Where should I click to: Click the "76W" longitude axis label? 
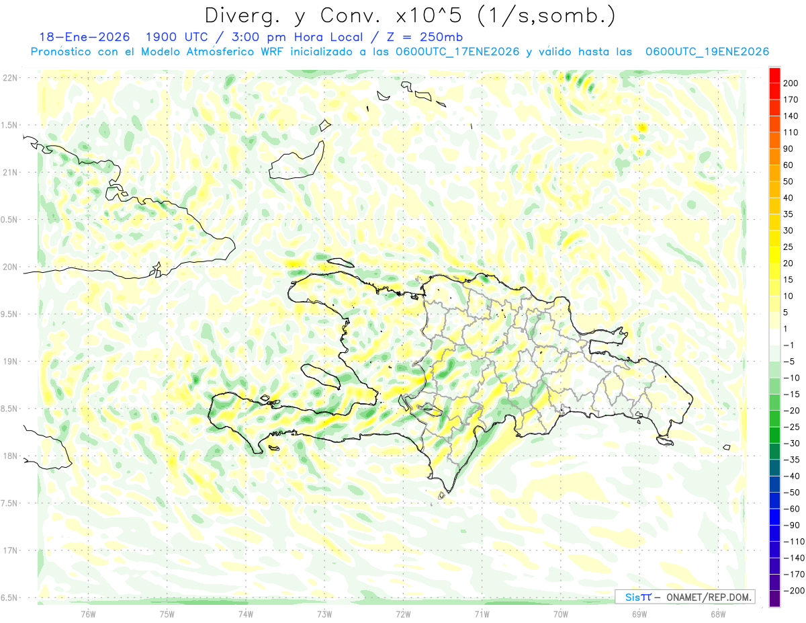[88, 613]
